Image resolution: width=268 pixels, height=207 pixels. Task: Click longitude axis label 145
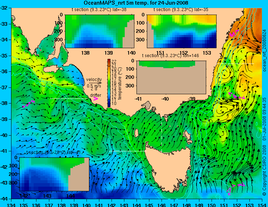click(x=149, y=205)
